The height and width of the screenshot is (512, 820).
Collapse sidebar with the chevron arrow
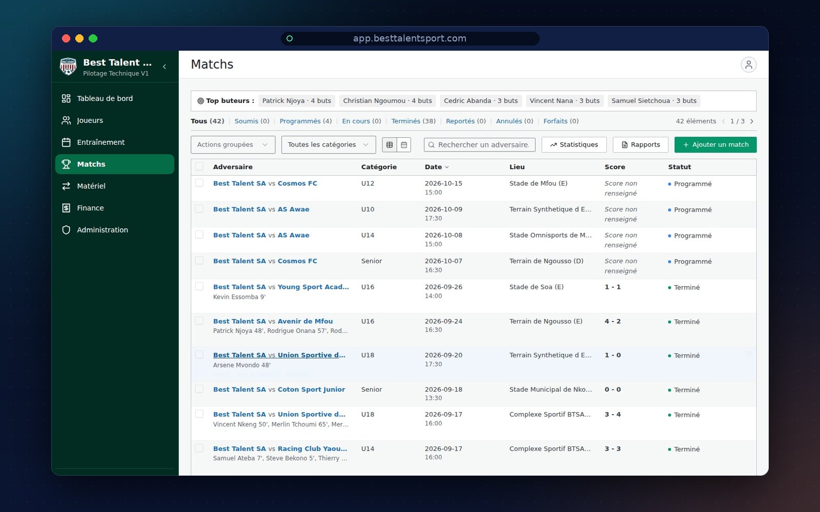tap(165, 67)
